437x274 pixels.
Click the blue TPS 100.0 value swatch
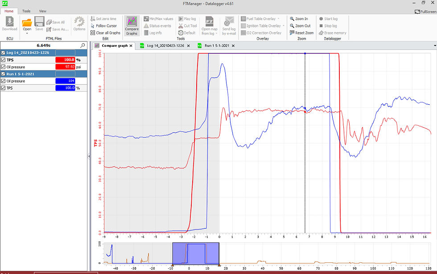pyautogui.click(x=65, y=88)
